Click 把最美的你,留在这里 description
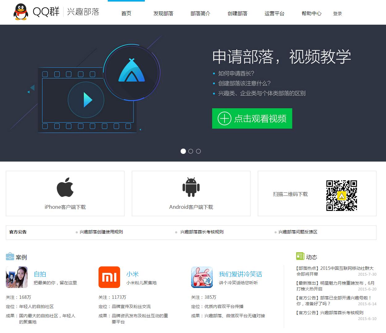Image resolution: width=386 pixels, height=333 pixels. [55, 283]
